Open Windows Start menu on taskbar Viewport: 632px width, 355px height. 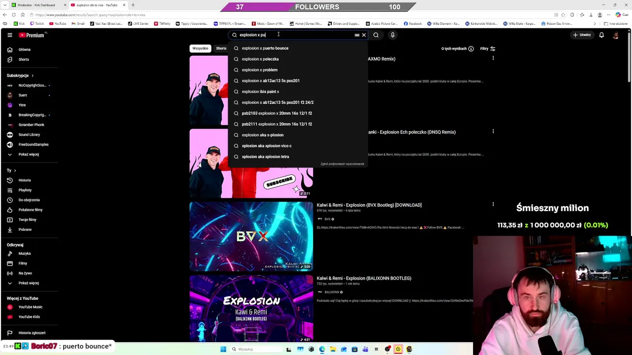[223, 349]
